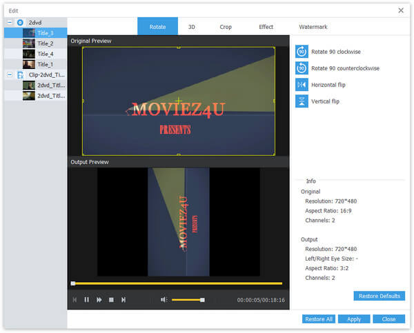Viewport: 414px width, 333px height.
Task: Click the fast forward playback button
Action: click(x=99, y=300)
